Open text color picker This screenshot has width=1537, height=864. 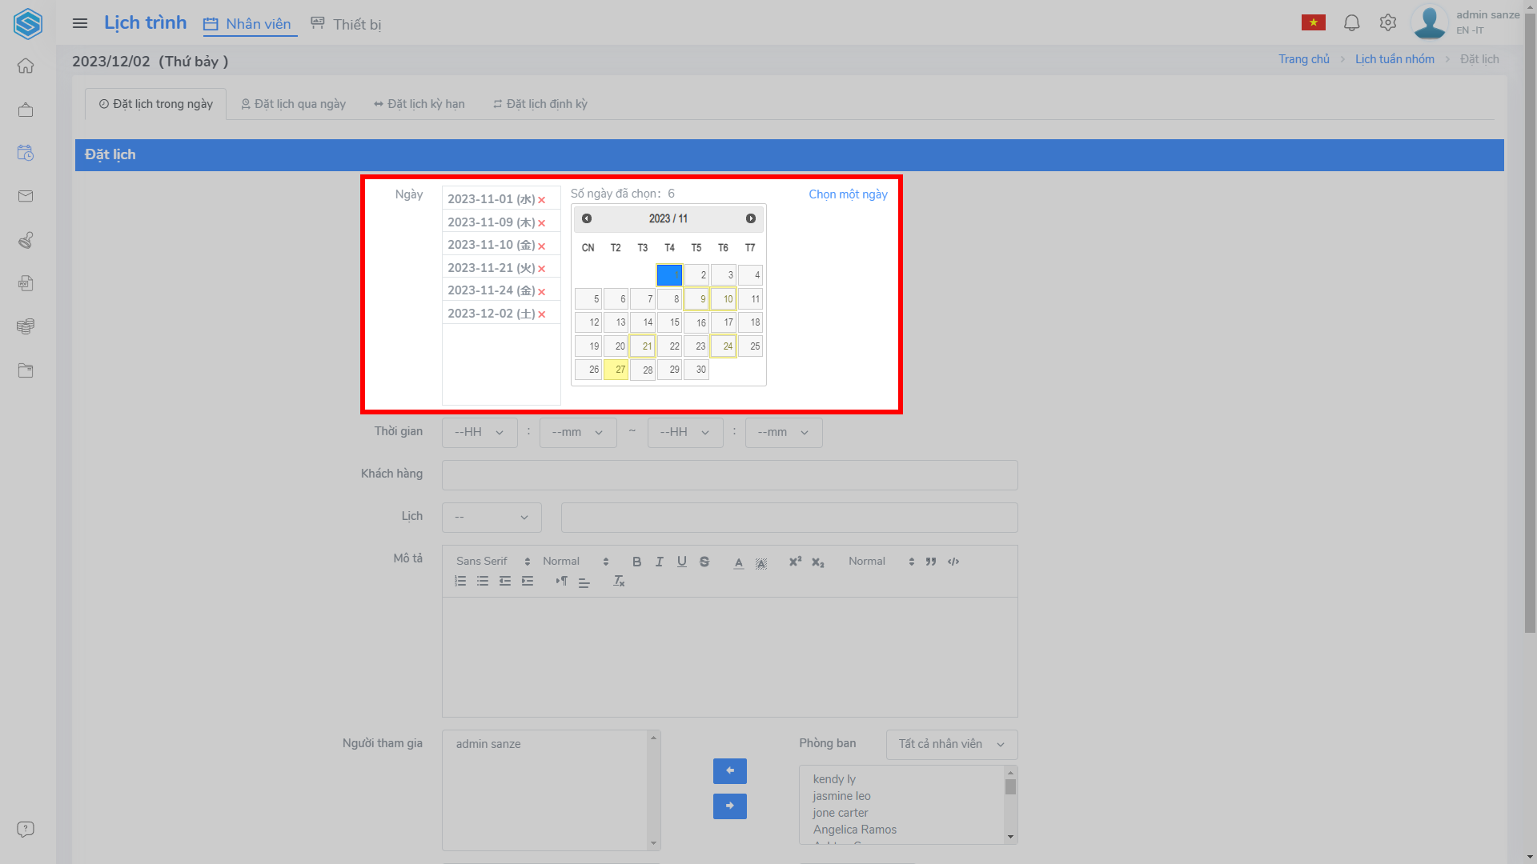tap(739, 562)
